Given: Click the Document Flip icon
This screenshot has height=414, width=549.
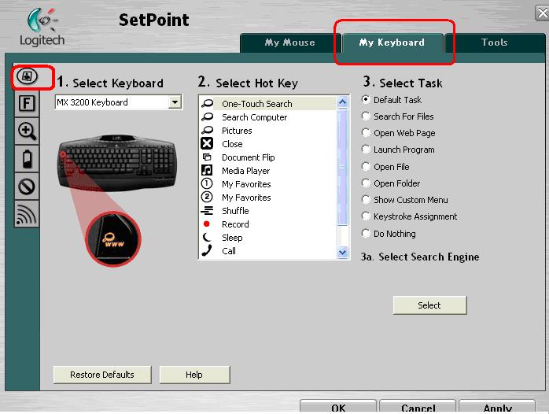Looking at the screenshot, I should 207,157.
